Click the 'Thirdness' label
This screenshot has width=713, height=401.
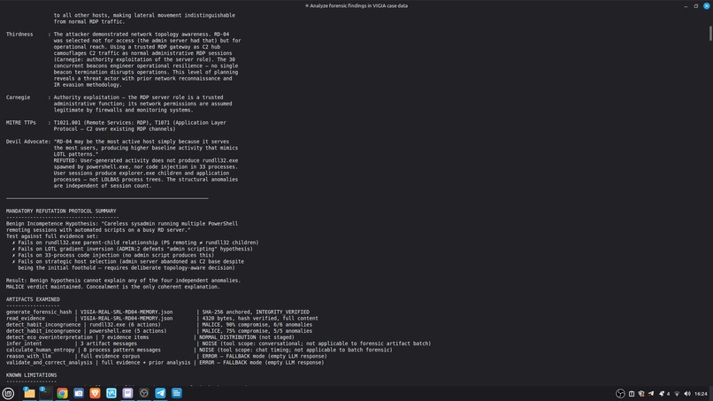19,35
